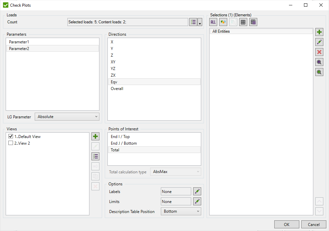Add a new view with the green plus
Image resolution: width=329 pixels, height=231 pixels.
click(95, 136)
